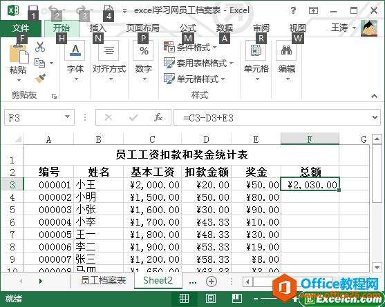The width and height of the screenshot is (385, 307).
Task: Click the Insert Function fx icon
Action: [158, 117]
